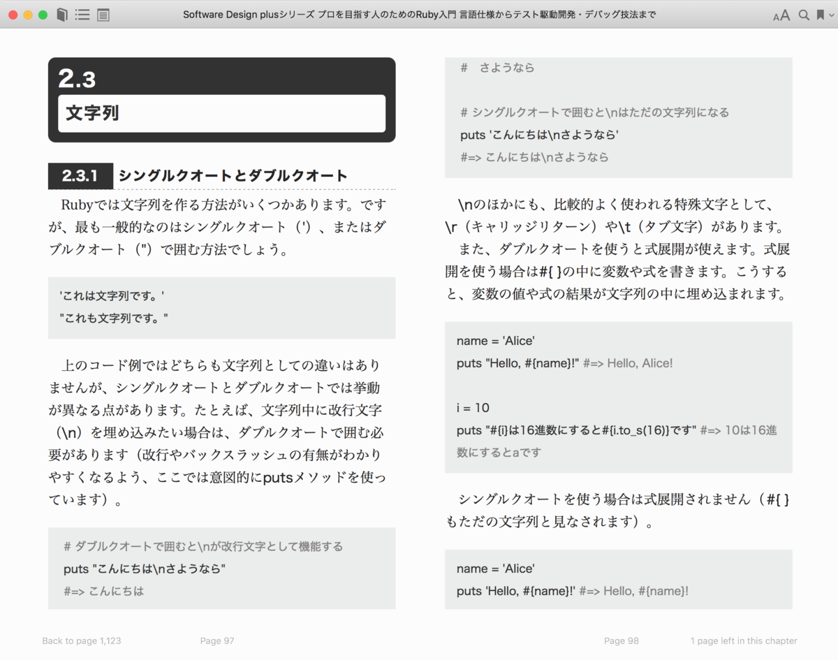Screen dimensions: 838x660
Task: Click the Back to page 1,123 link
Action: 82,640
